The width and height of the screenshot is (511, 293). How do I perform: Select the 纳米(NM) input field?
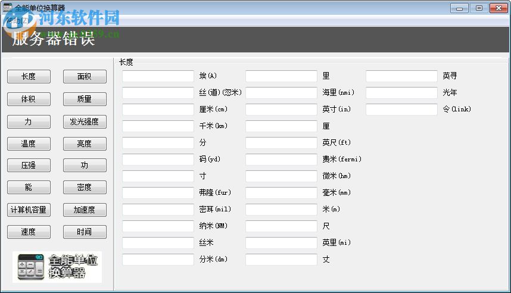coord(158,226)
